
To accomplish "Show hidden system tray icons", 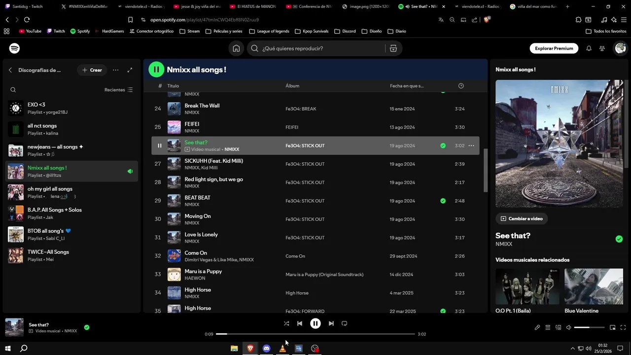I will 572,348.
